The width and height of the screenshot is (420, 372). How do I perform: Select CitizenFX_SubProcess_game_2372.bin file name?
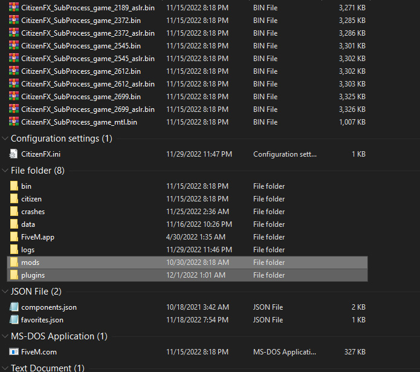click(80, 21)
